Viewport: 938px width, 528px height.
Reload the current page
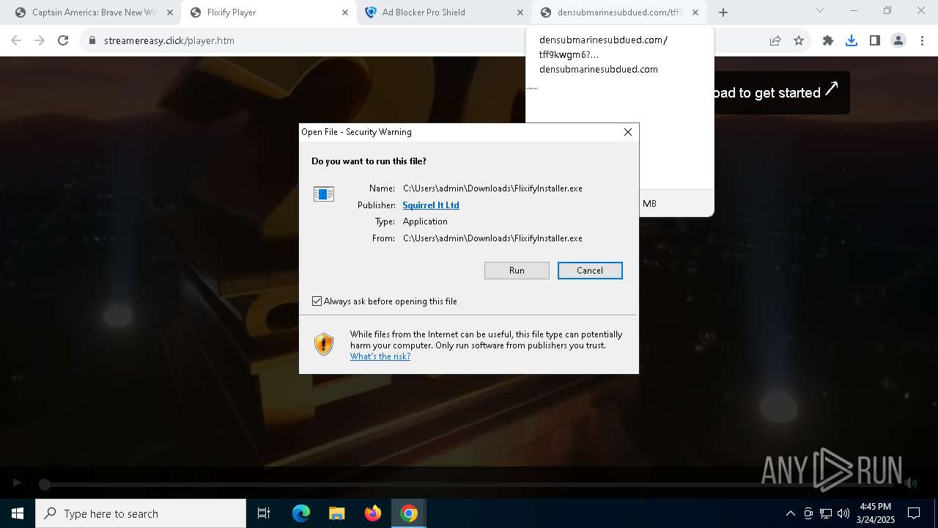tap(63, 40)
